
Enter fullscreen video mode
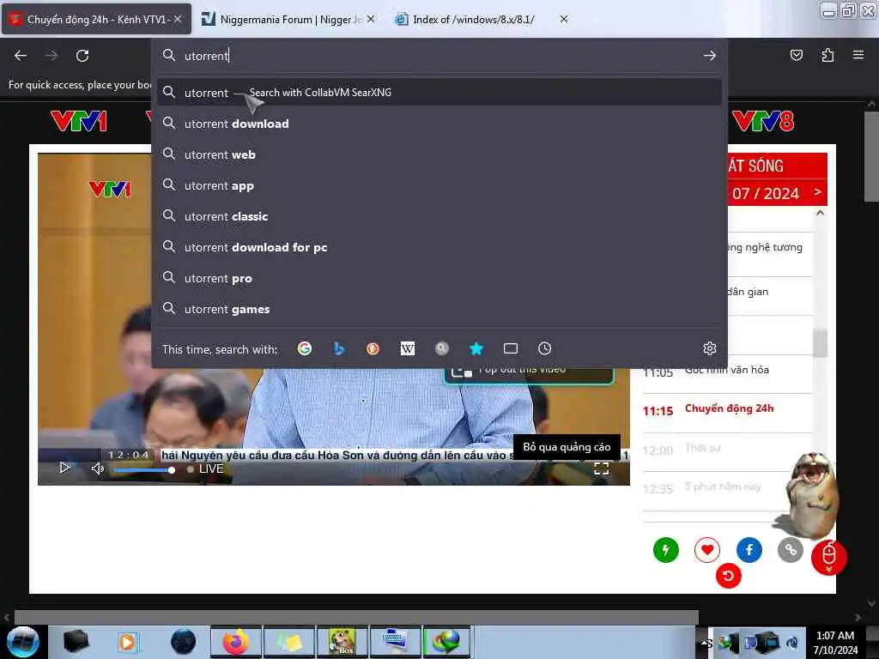click(602, 469)
